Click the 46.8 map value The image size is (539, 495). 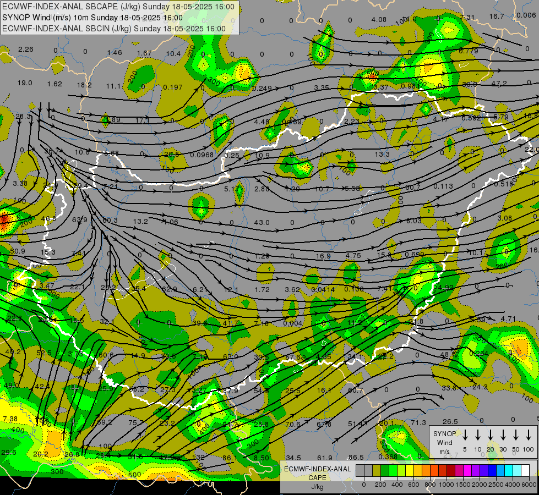coord(48,219)
